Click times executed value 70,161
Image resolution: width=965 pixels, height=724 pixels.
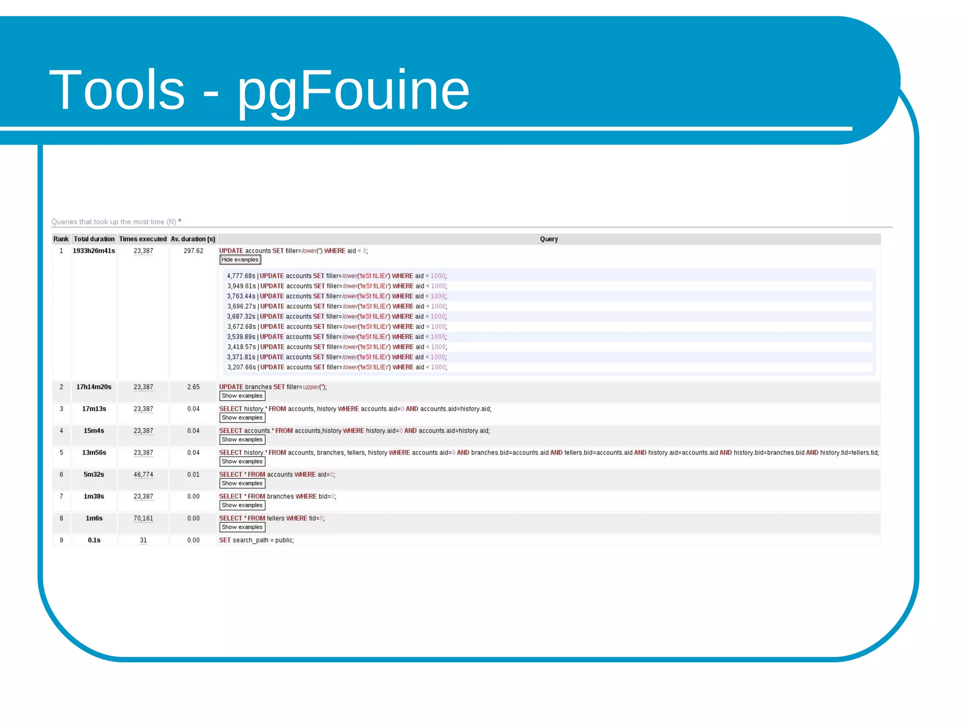(x=143, y=518)
